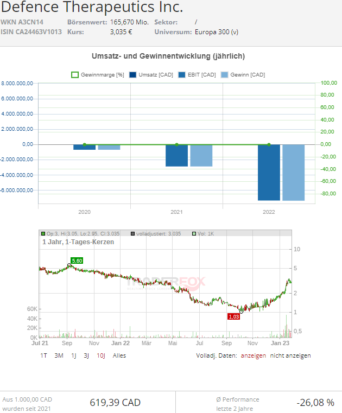This screenshot has height=413, width=342.
Task: Click the ISIN CA24463V1013 text
Action: [31, 32]
